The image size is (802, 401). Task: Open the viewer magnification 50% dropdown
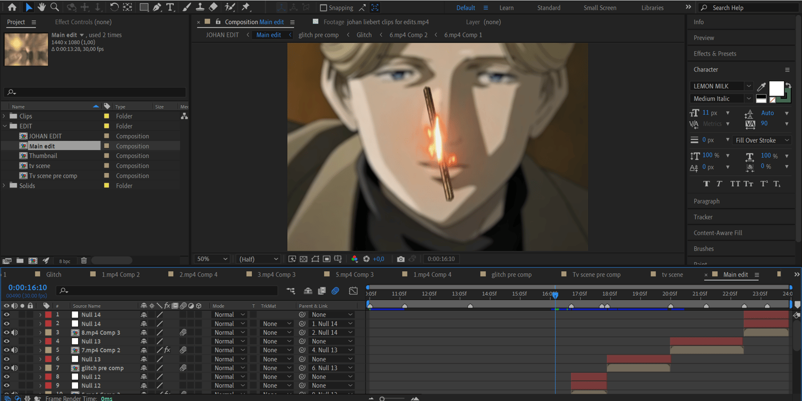click(x=212, y=259)
